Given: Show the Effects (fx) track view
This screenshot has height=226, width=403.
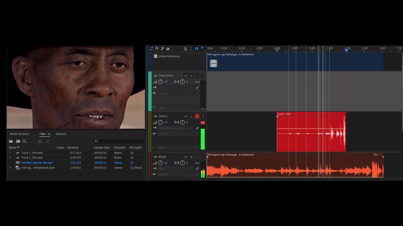Looking at the screenshot, I should (x=157, y=48).
